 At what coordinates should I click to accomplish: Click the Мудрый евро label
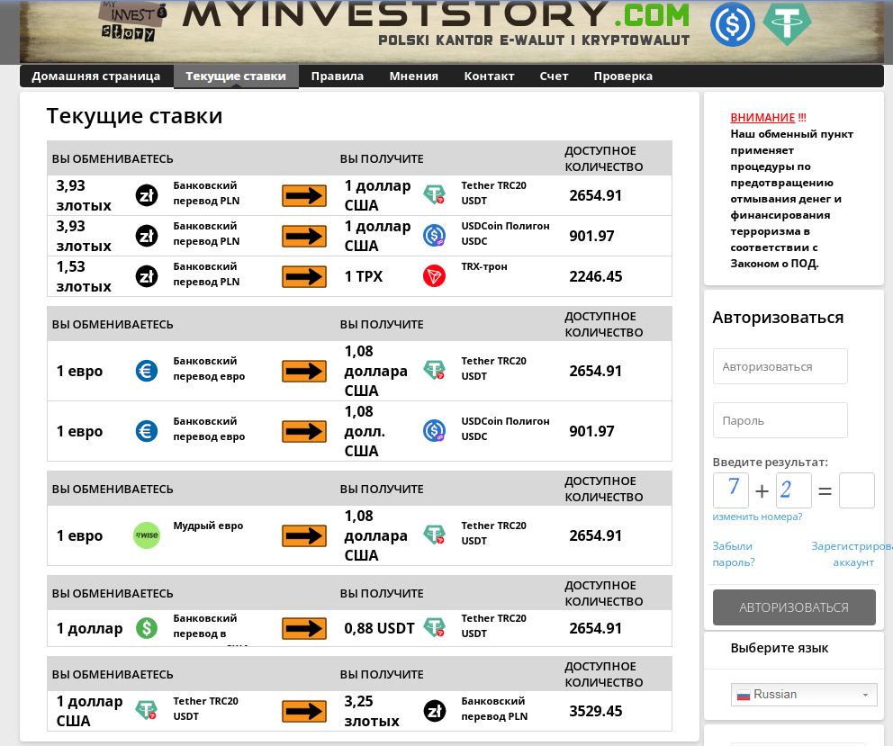(x=208, y=526)
